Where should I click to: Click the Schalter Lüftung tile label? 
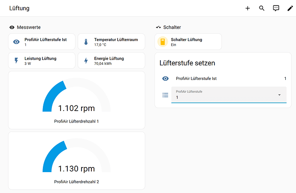click(x=187, y=40)
